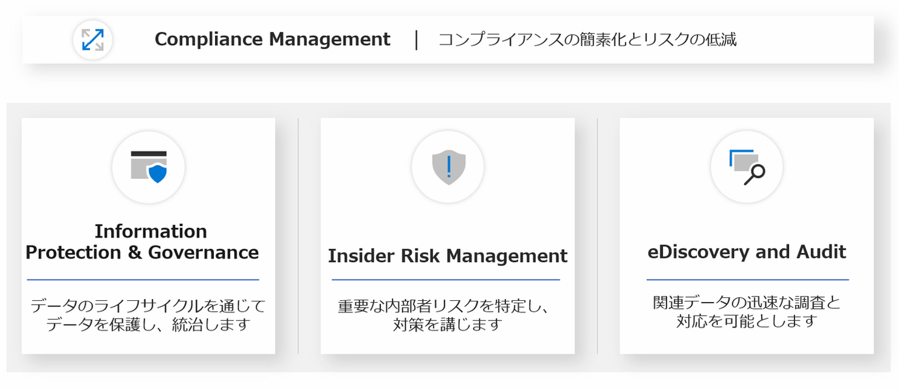Select the Compliance Management heading

272,40
